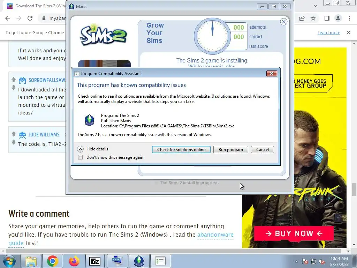Image resolution: width=357 pixels, height=268 pixels.
Task: Open Chrome three-dot menu
Action: [x=349, y=18]
